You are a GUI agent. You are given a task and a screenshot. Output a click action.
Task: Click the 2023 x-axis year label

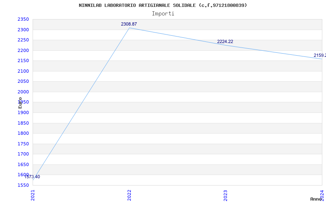[226, 195]
